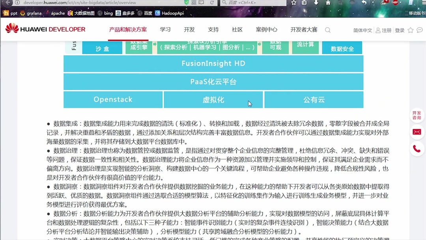Viewport: 426px width, 240px height.
Task: Open the red mail icon in the right sidebar
Action: (417, 132)
